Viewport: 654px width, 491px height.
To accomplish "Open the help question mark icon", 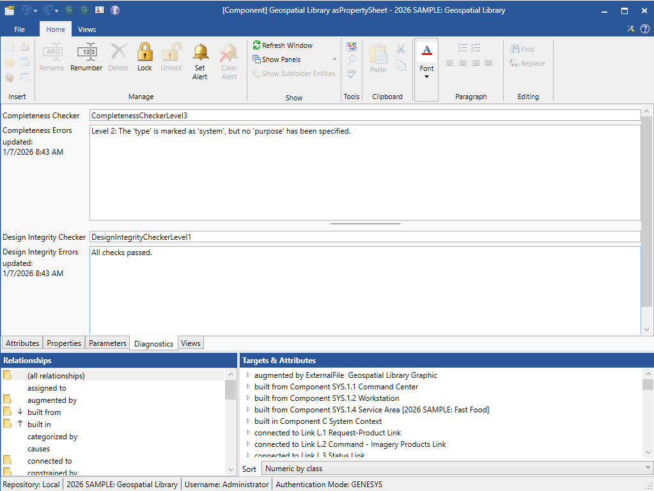I will [x=644, y=29].
